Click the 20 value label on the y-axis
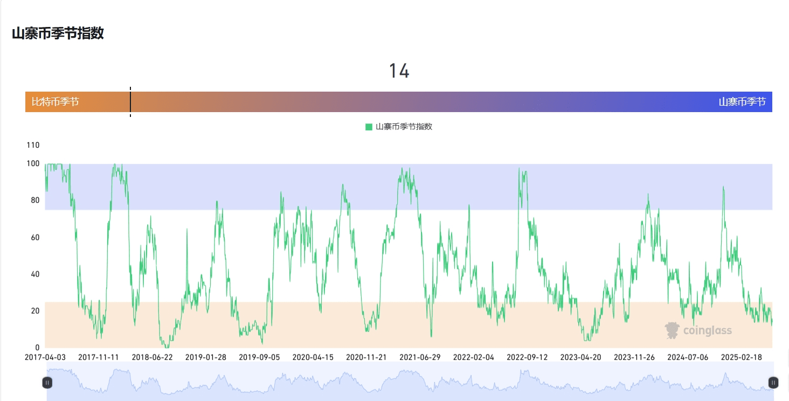 (35, 311)
